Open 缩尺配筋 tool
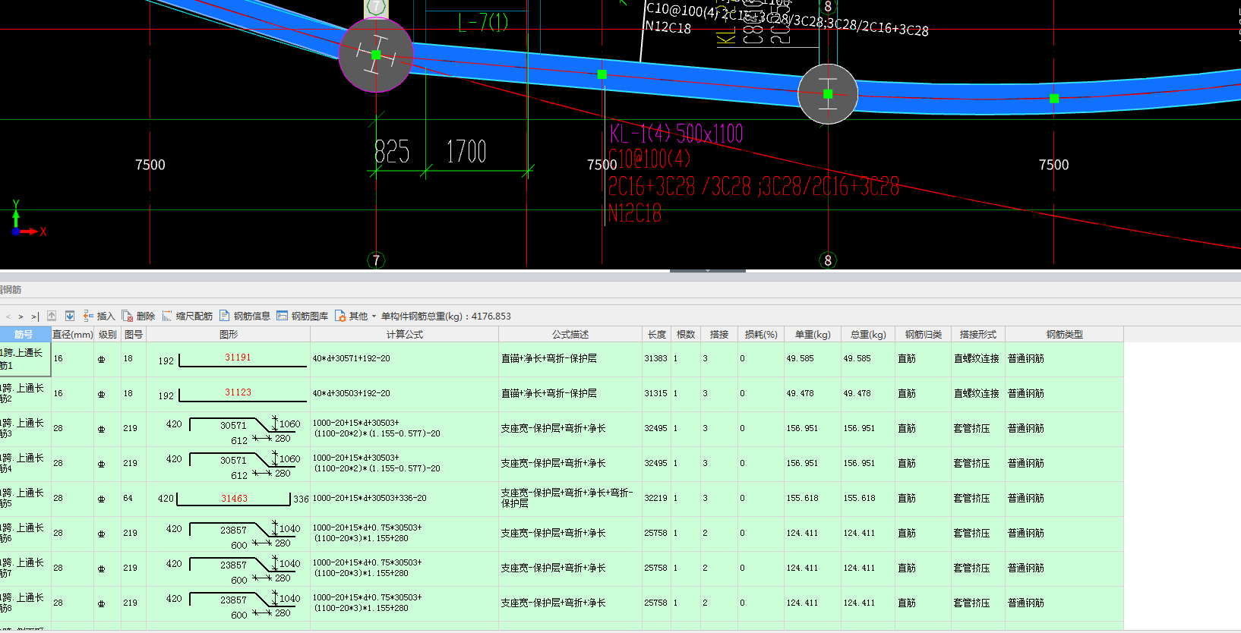1241x633 pixels. click(188, 316)
